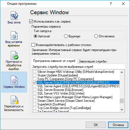Choose the Вручную startup type

(66, 36)
